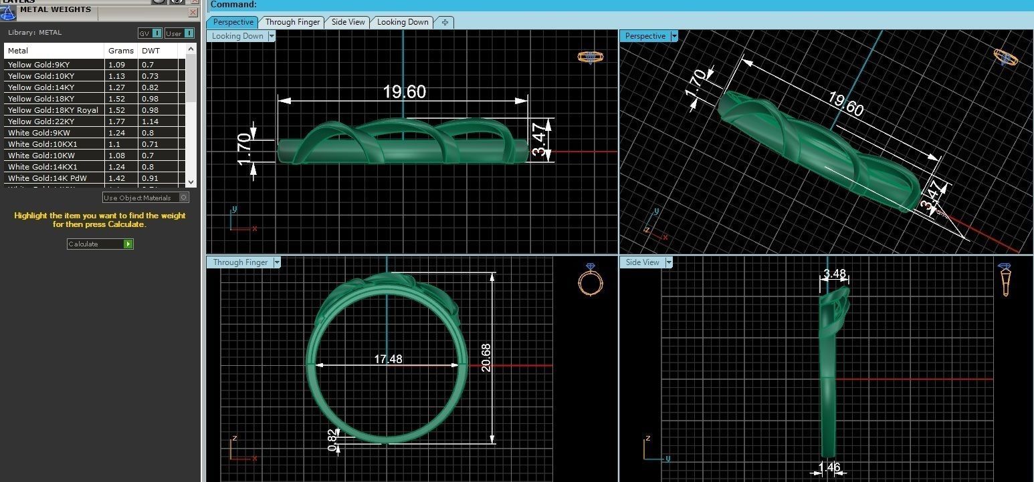Switch to the Looking Down tab
This screenshot has width=1034, height=482.
[x=403, y=22]
